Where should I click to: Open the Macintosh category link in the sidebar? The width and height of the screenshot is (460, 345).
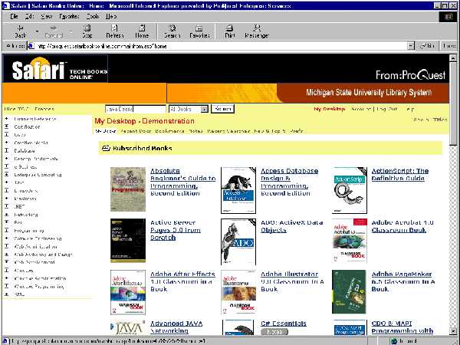click(25, 199)
